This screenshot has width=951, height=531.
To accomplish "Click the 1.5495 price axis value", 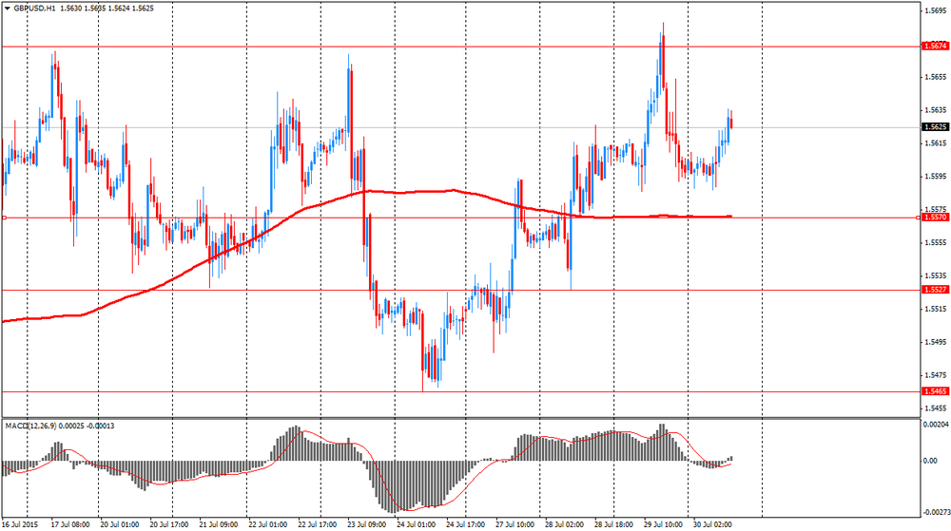I will click(935, 341).
